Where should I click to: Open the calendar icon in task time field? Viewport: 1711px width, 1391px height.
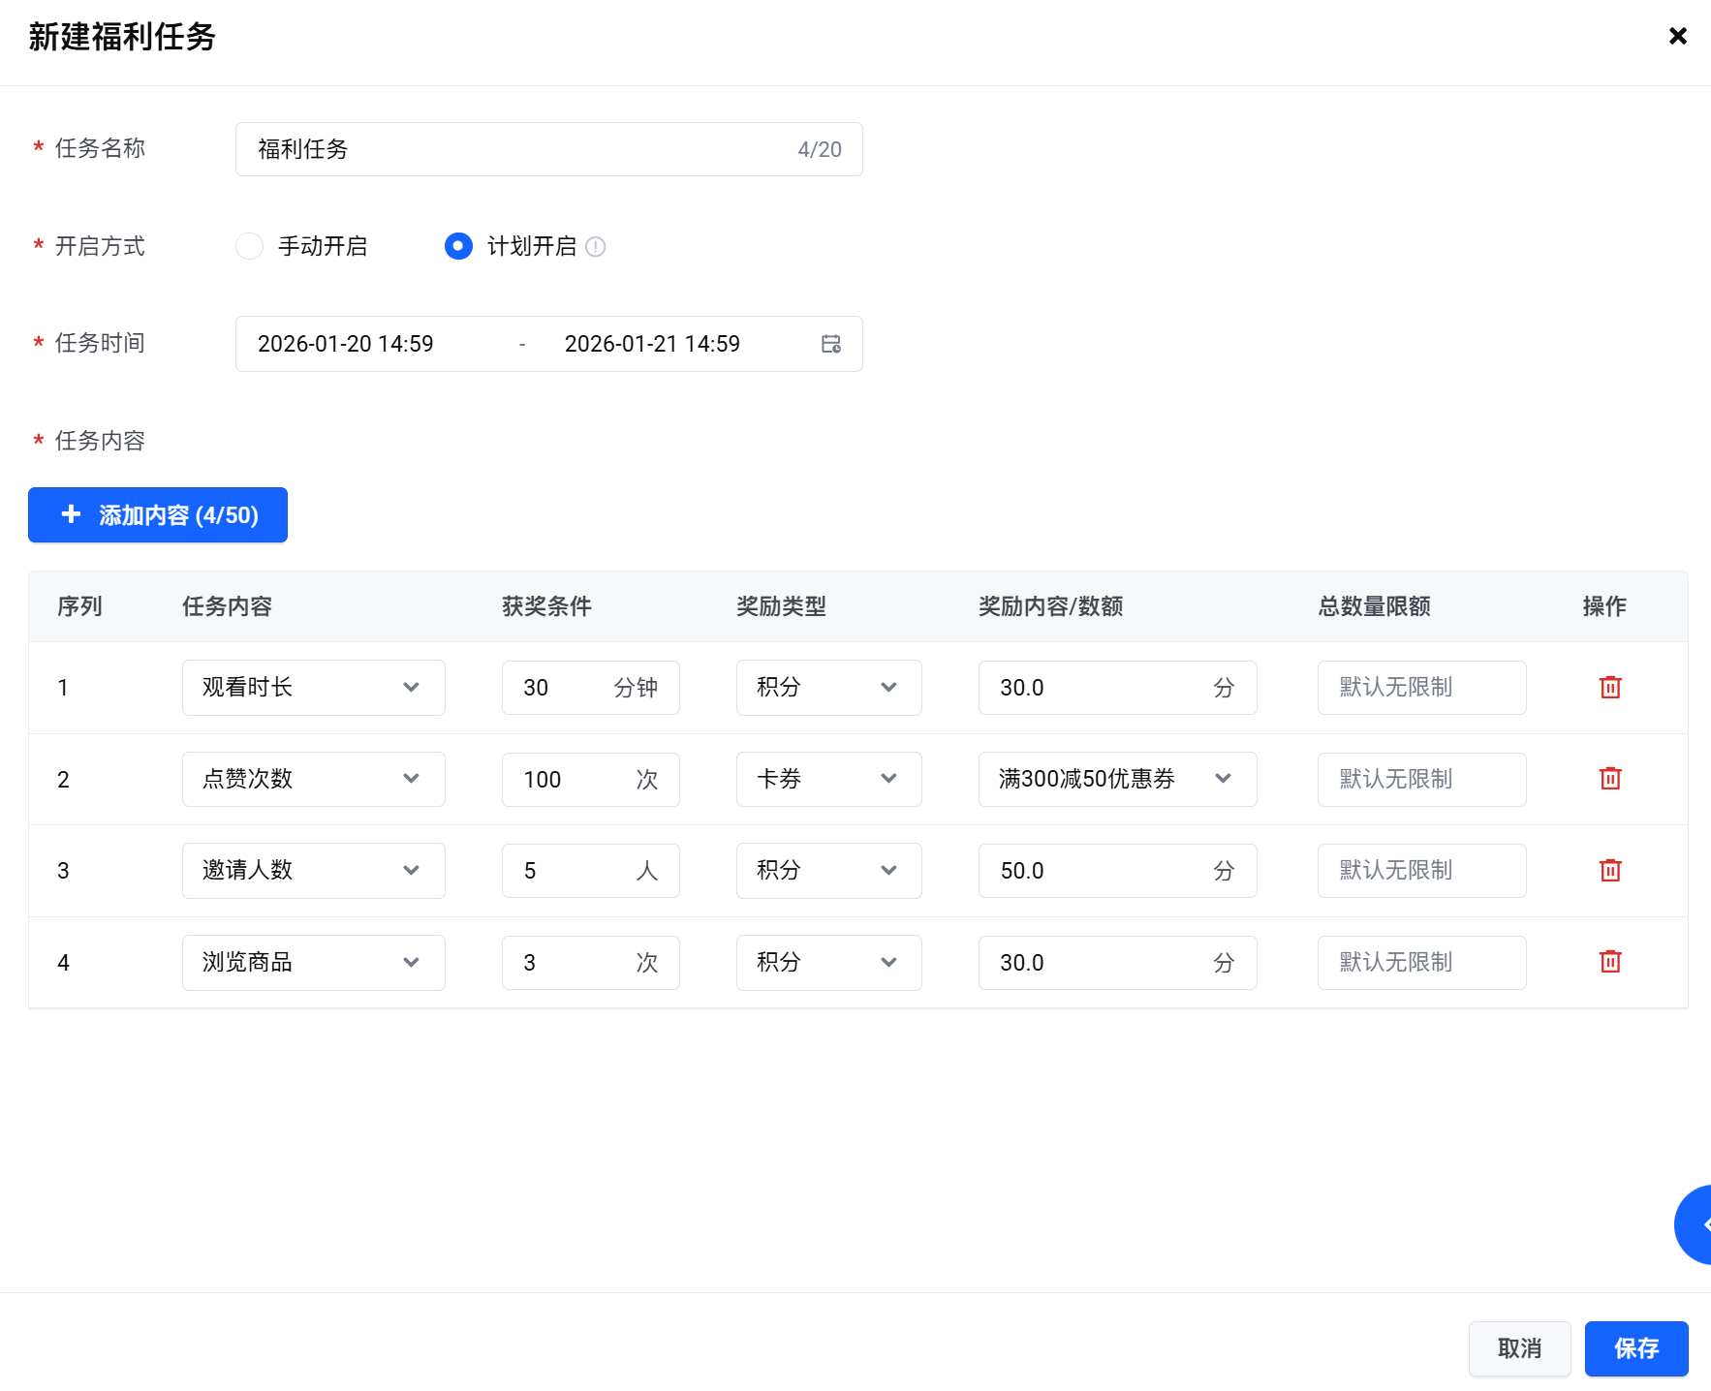click(830, 344)
